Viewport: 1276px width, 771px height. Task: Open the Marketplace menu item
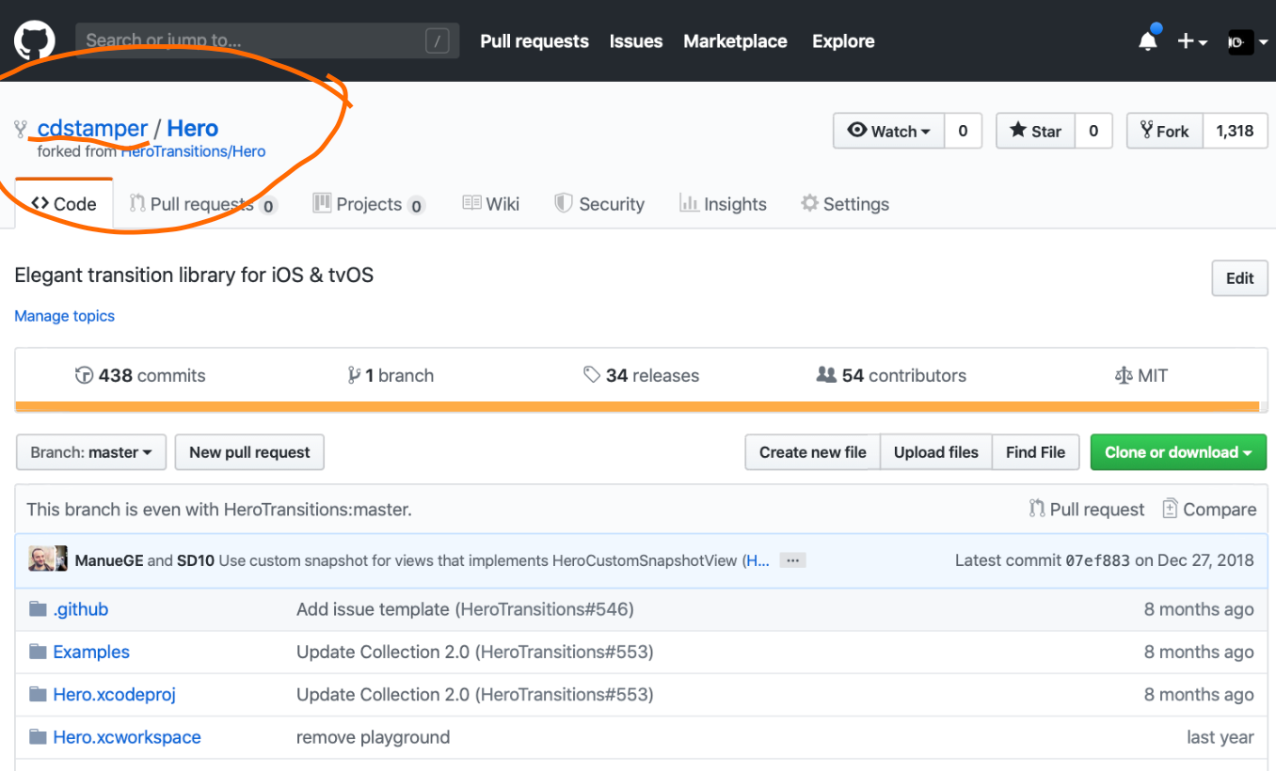[735, 41]
